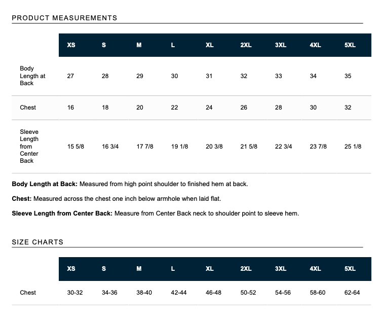
Task: Click chest measurement value 16 for XS
Action: [x=70, y=108]
